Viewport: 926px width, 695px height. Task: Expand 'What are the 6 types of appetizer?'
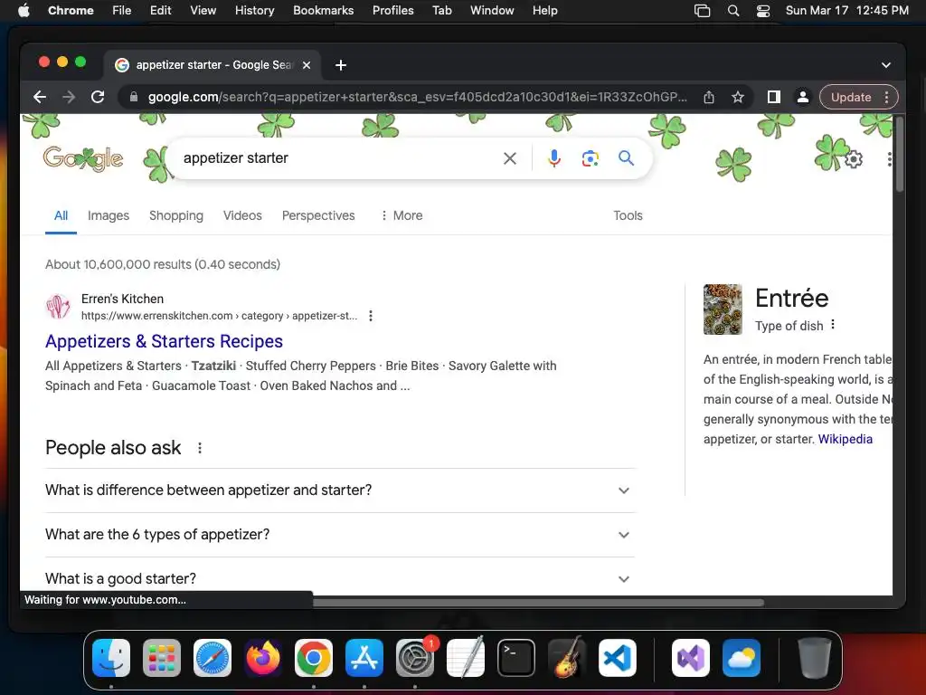340,535
